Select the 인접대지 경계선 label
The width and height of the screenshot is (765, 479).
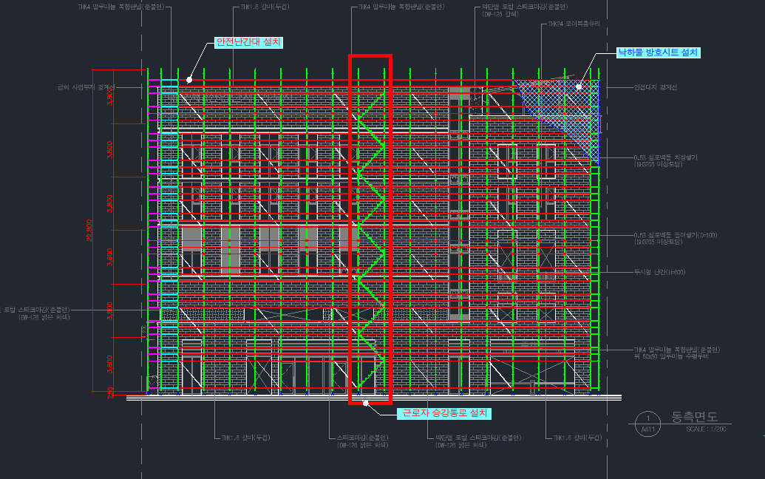(x=655, y=87)
